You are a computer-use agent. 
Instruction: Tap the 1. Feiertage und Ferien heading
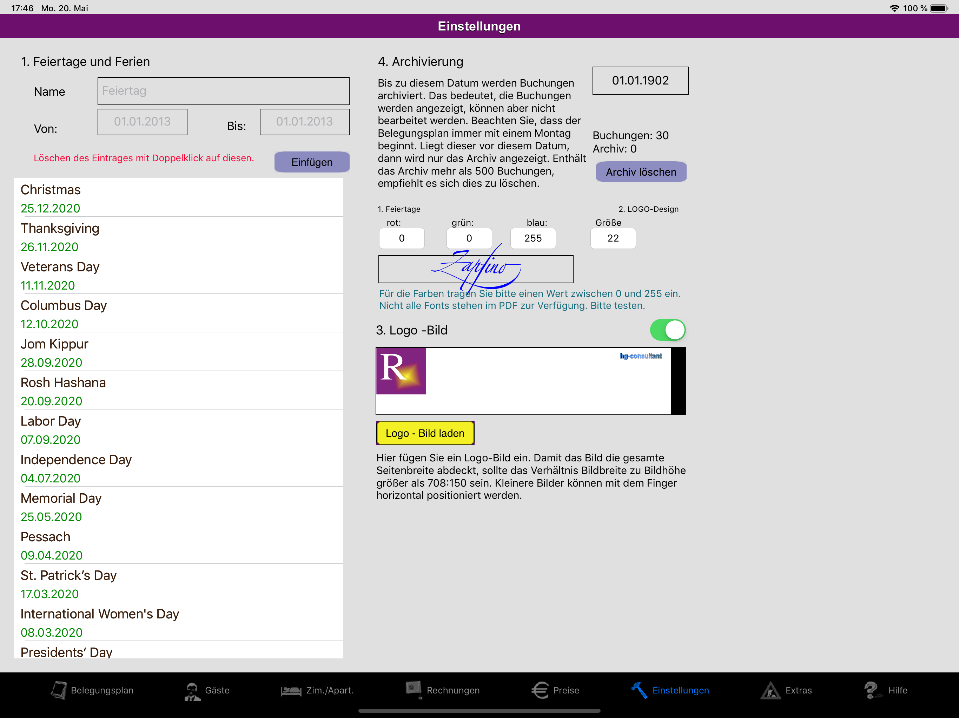(x=85, y=61)
